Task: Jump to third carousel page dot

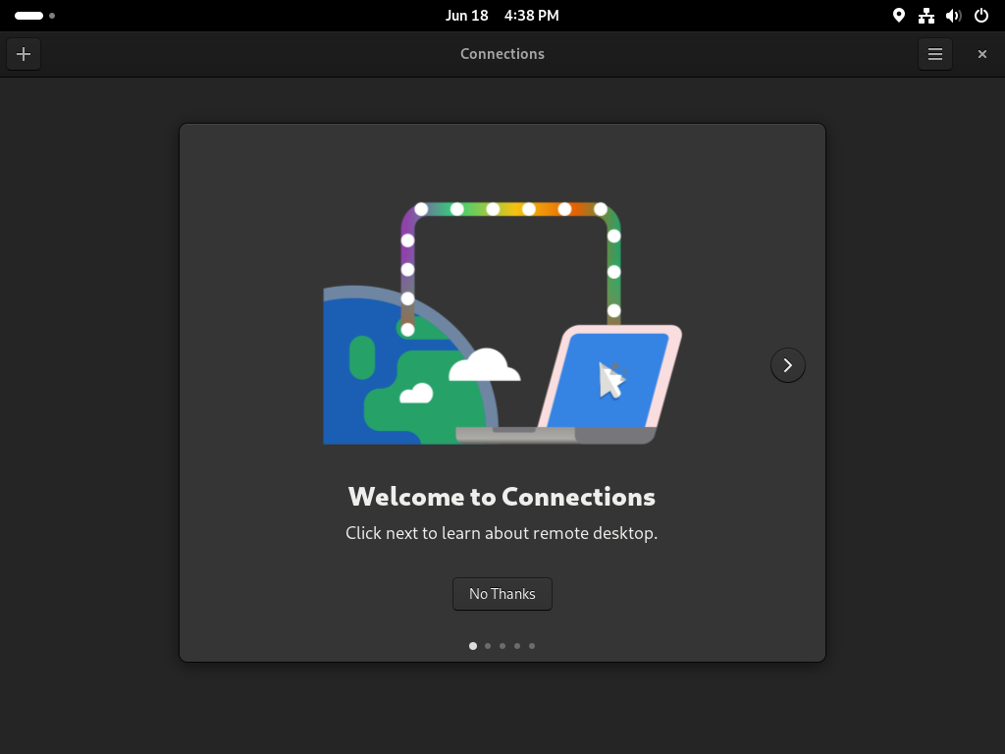Action: click(502, 646)
